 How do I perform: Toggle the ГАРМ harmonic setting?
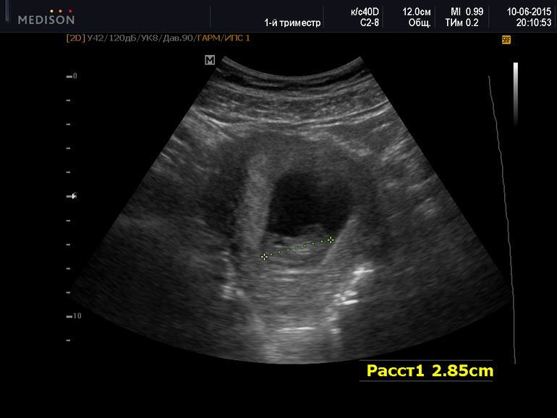coord(211,38)
